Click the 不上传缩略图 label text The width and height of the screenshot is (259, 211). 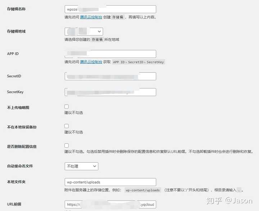click(18, 108)
